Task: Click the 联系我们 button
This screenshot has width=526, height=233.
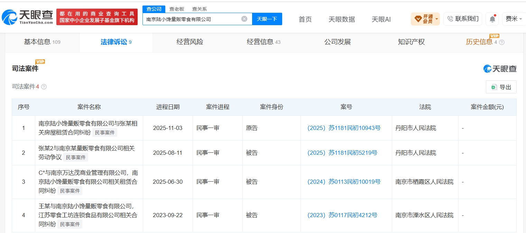Action: tap(463, 19)
